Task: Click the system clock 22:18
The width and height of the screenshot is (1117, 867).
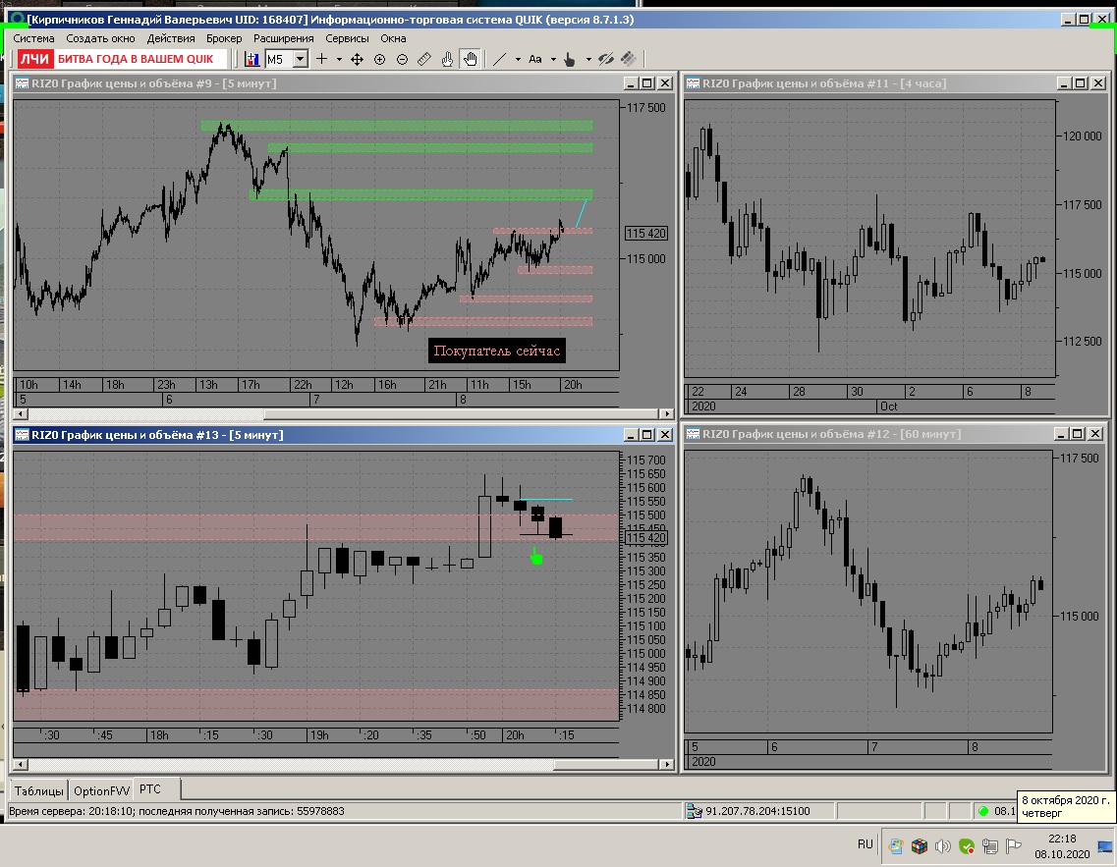Action: [1061, 839]
